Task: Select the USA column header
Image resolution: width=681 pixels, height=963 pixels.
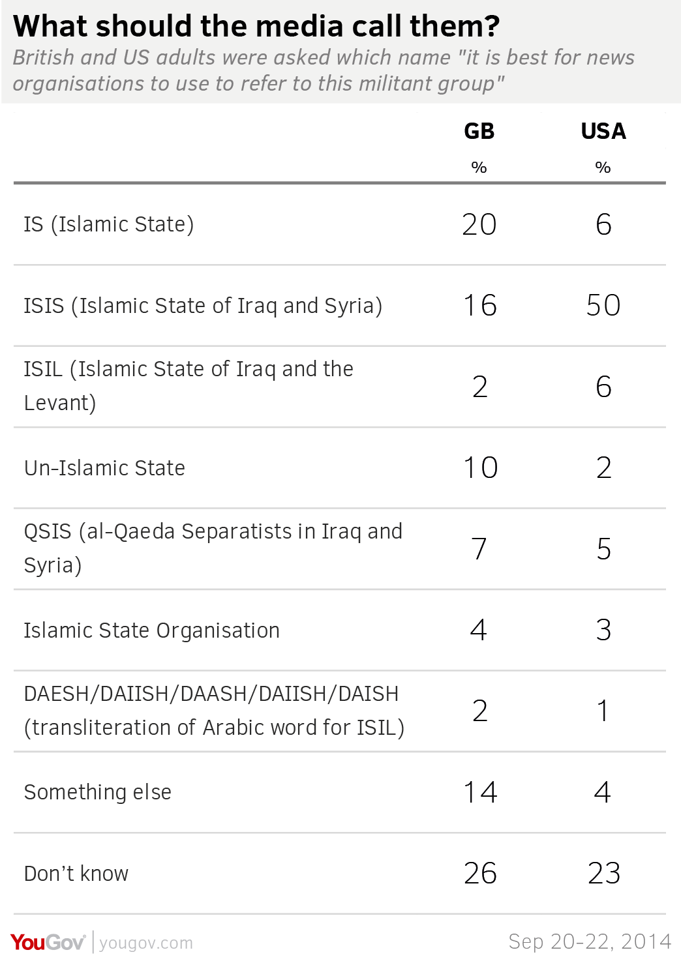Action: [x=603, y=131]
